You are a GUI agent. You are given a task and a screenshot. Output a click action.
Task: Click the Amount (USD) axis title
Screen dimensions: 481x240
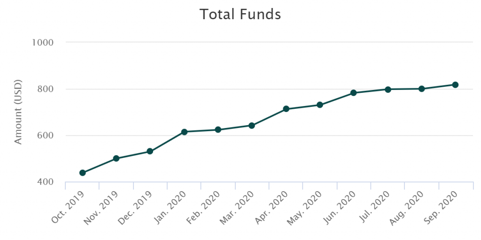(18, 112)
